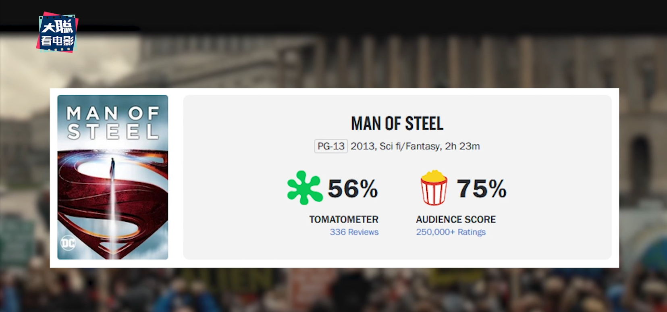
Task: Click the 大聪 text in the channel logo
Action: click(x=57, y=27)
